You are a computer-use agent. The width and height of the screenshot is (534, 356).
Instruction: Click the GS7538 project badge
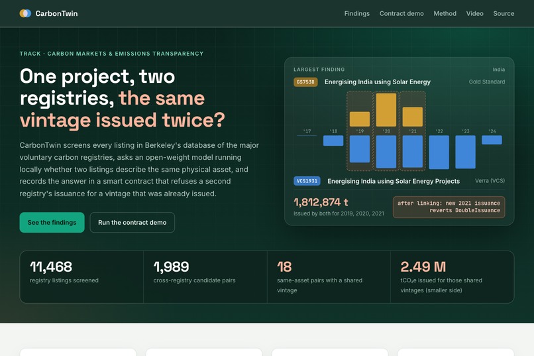[305, 82]
